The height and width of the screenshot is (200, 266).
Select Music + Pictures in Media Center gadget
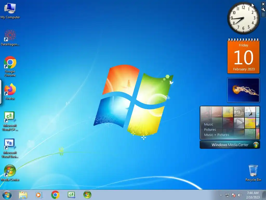tap(216, 135)
